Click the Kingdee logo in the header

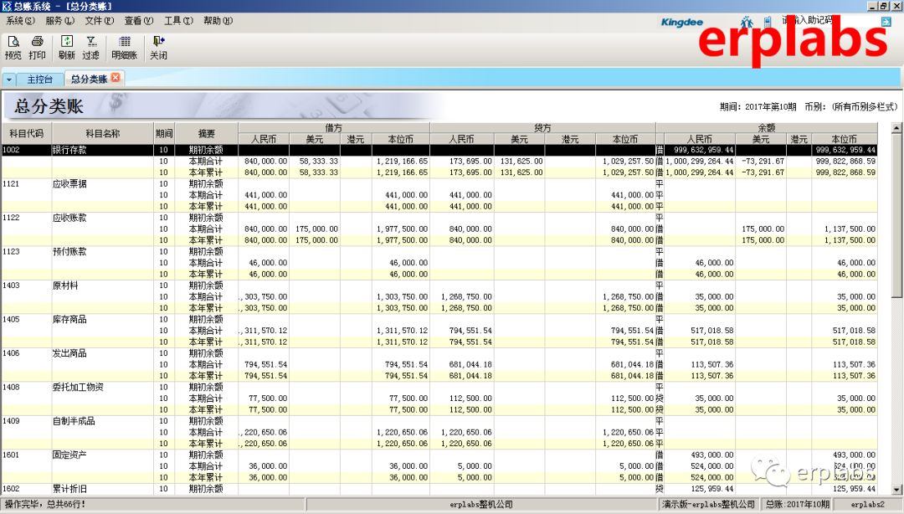coord(681,23)
